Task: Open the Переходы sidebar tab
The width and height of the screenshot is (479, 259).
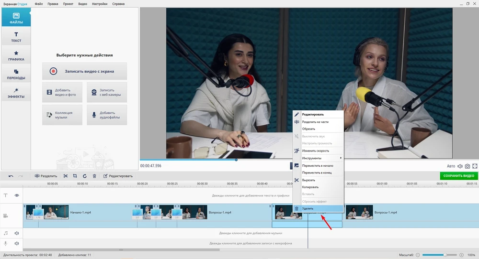Action: coord(16,74)
